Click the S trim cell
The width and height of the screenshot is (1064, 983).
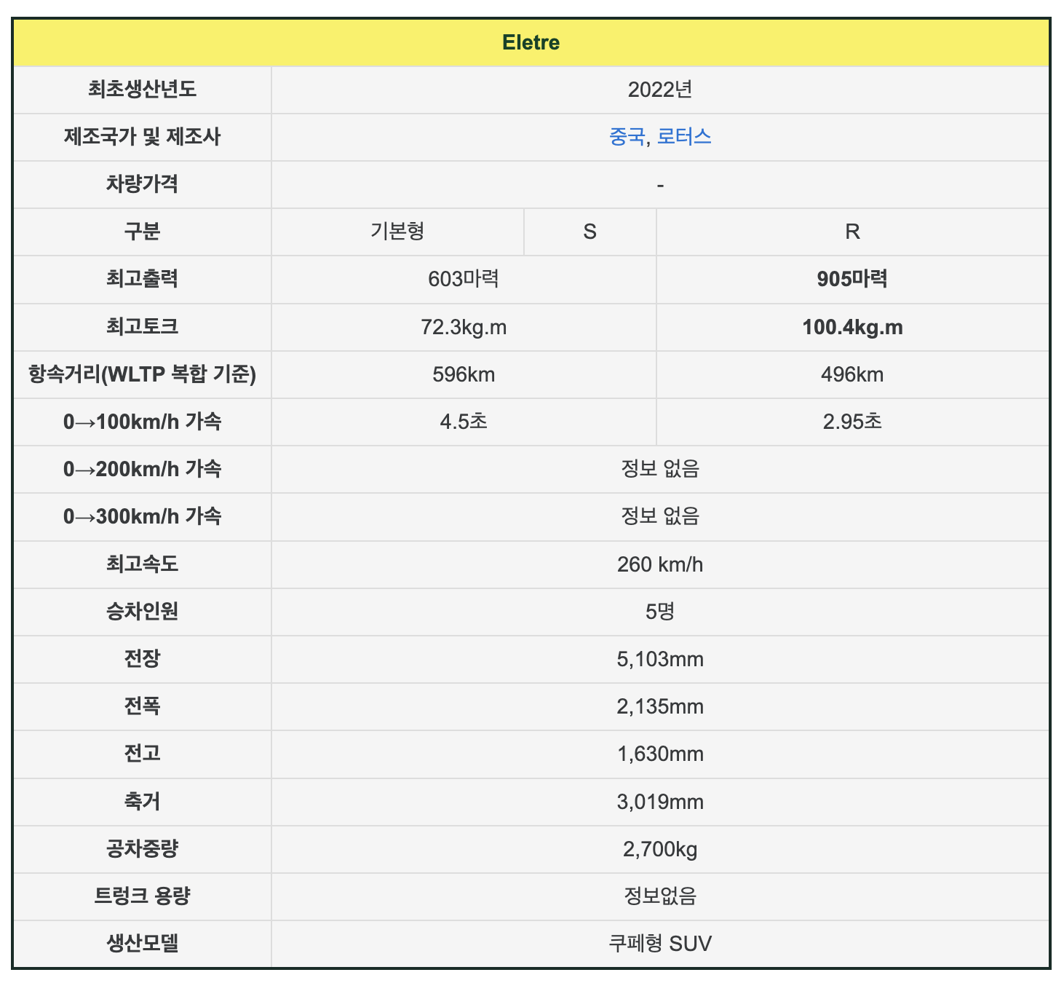click(x=590, y=232)
